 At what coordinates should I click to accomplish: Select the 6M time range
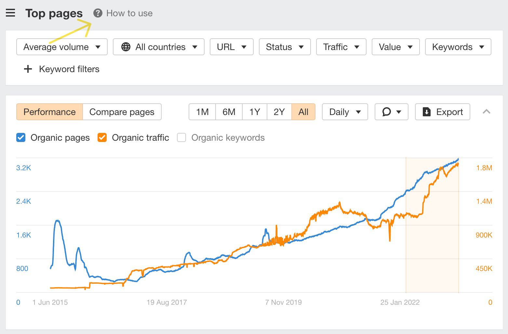(x=229, y=112)
